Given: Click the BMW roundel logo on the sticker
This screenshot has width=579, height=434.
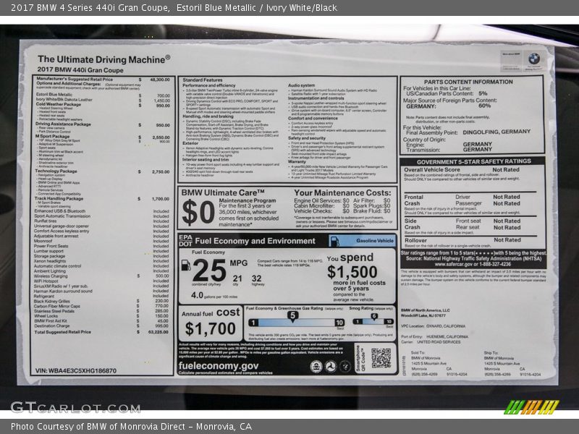Looking at the screenshot, I should (534, 58).
